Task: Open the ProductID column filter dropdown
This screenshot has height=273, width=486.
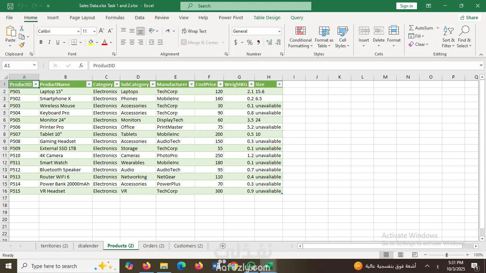Action: [x=36, y=85]
